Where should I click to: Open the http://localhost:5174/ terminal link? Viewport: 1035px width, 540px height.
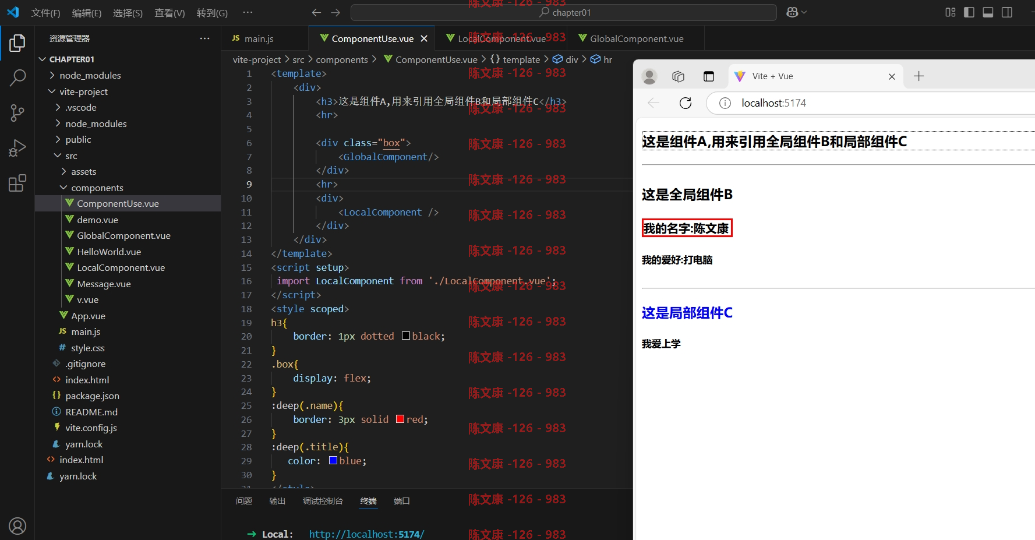[x=366, y=534]
